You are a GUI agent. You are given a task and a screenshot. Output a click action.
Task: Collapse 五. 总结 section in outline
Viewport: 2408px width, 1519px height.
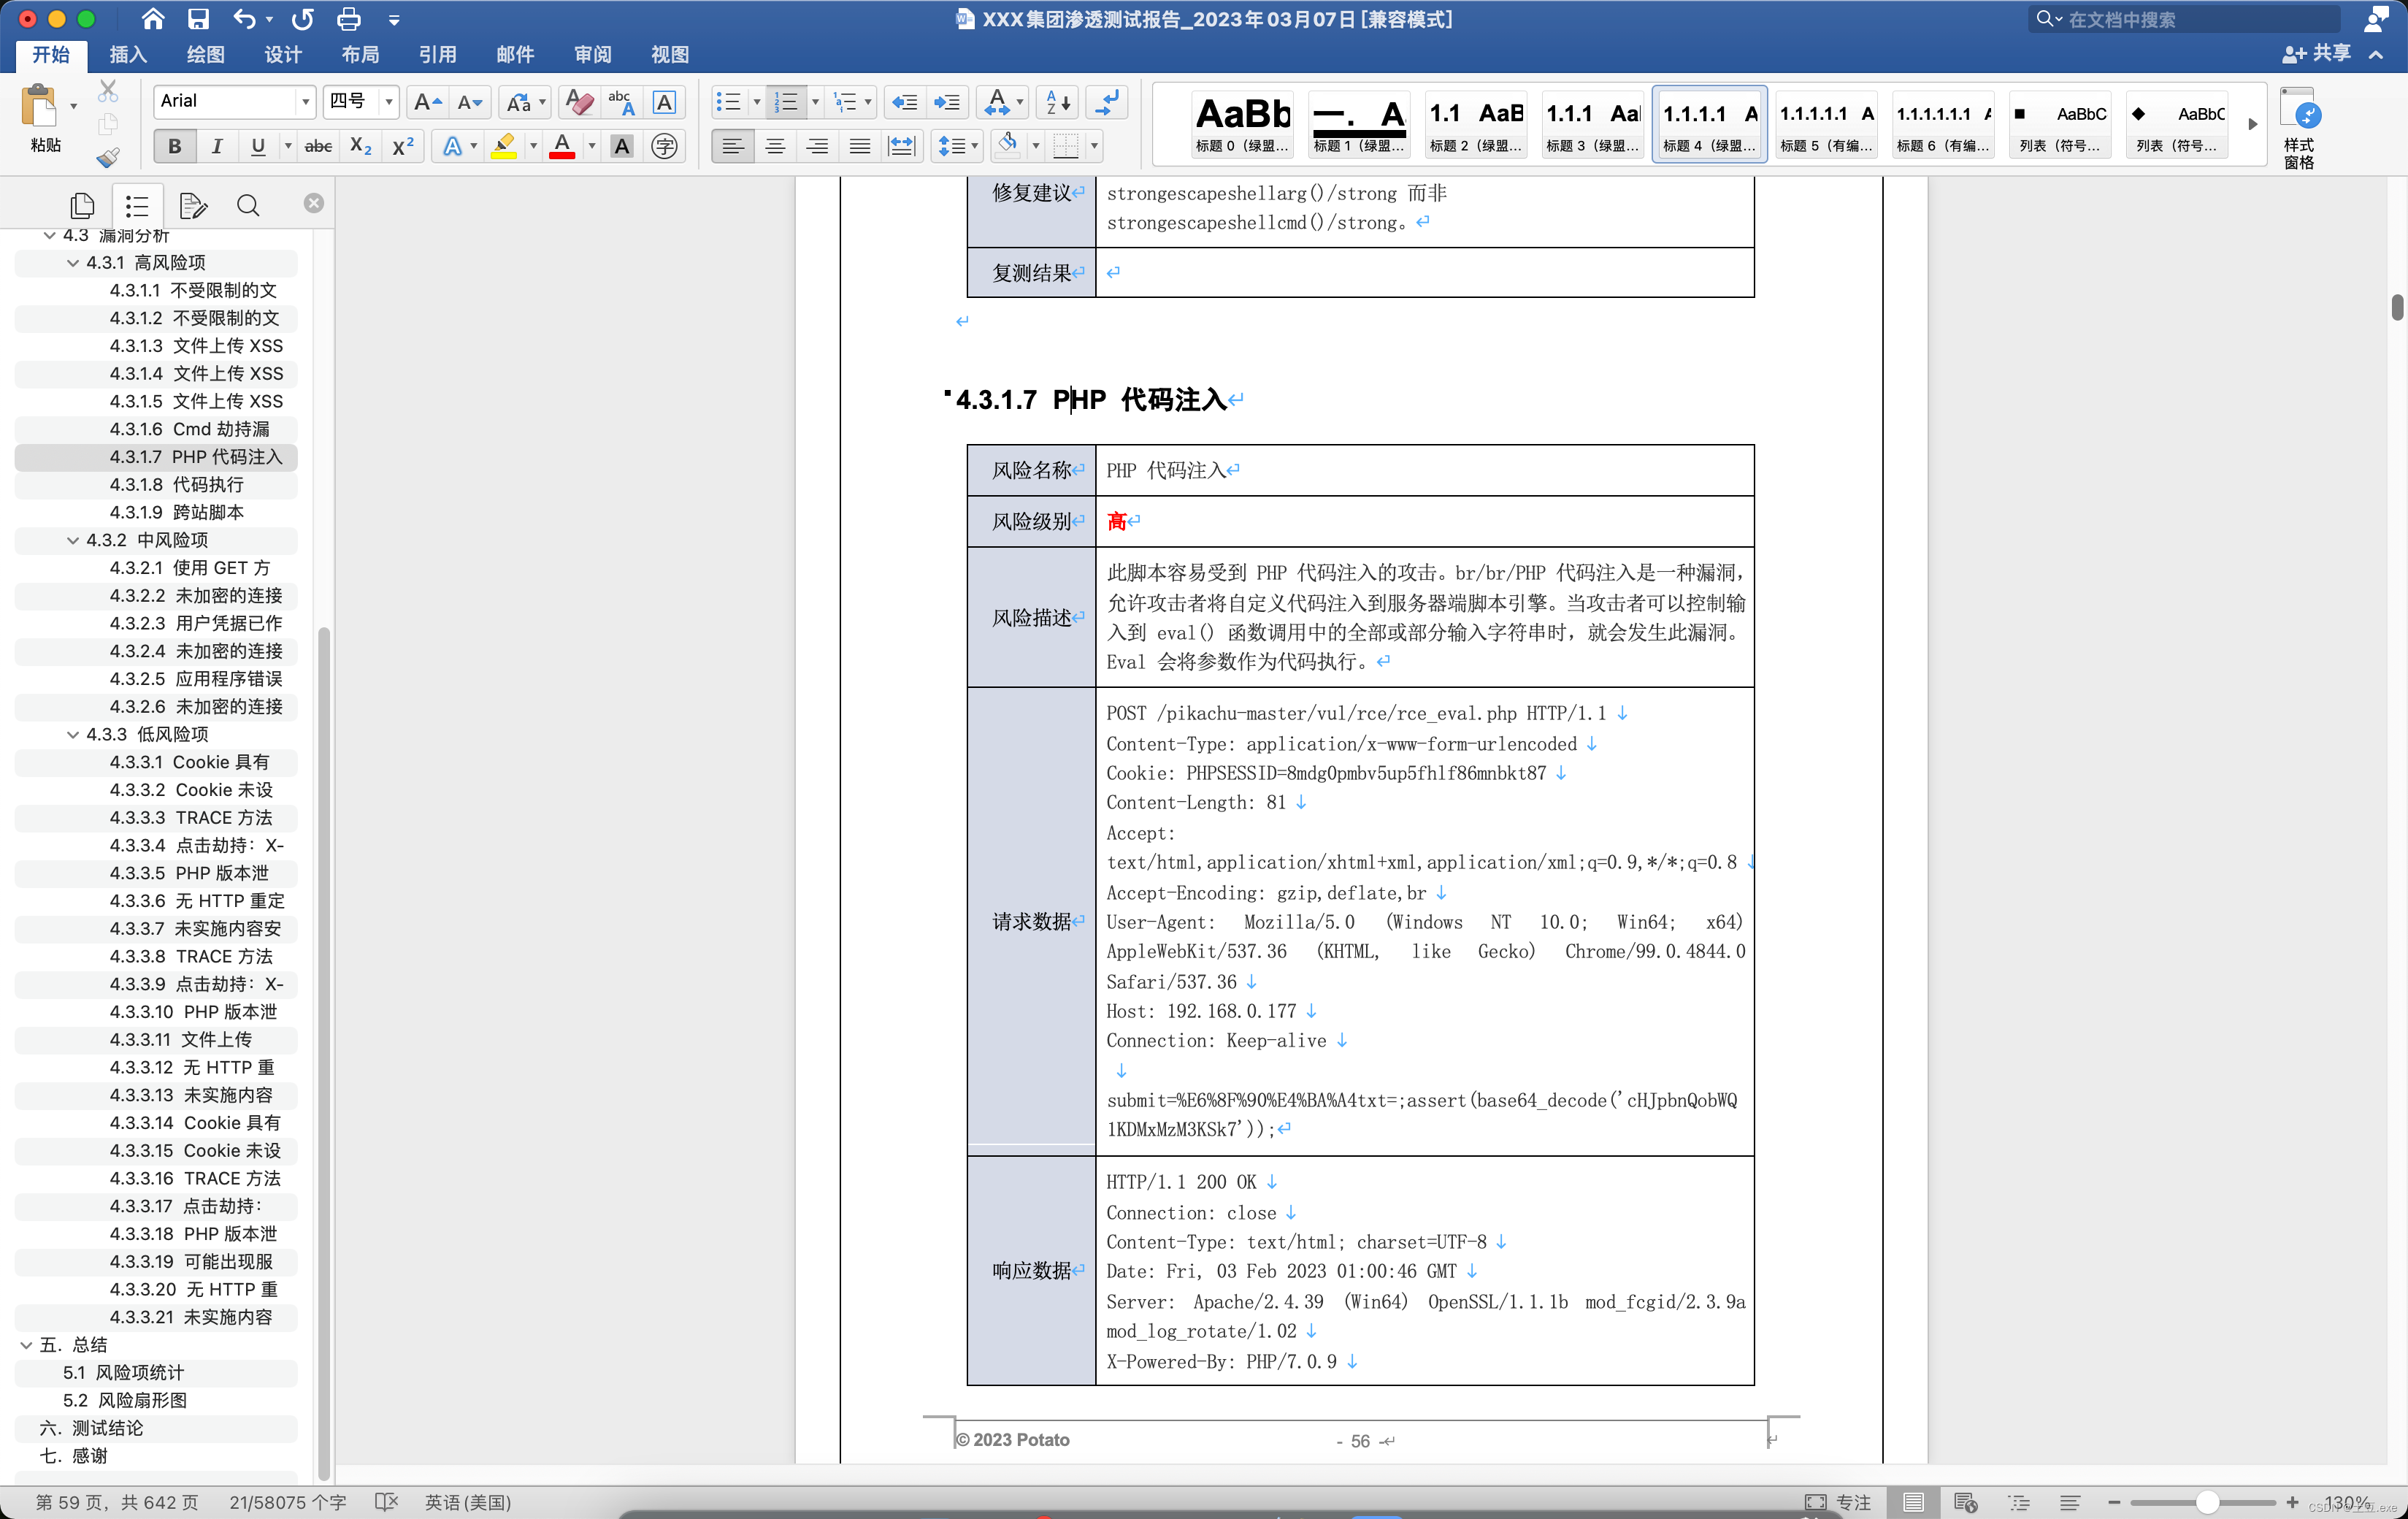pyautogui.click(x=26, y=1346)
